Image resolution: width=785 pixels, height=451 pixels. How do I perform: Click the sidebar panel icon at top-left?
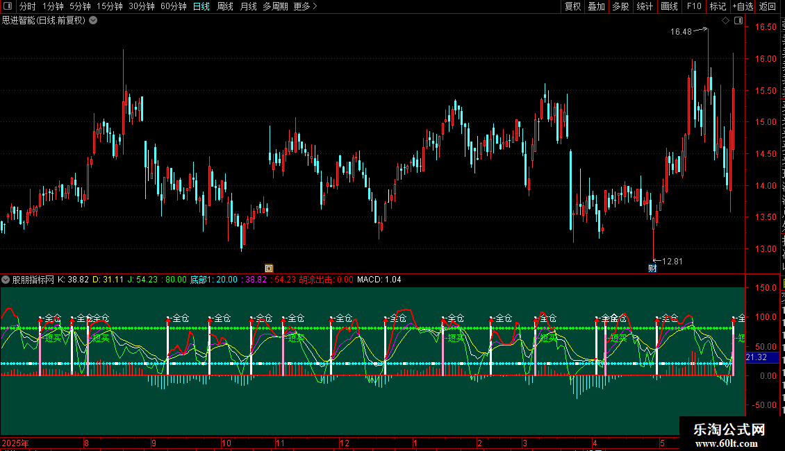(x=8, y=6)
